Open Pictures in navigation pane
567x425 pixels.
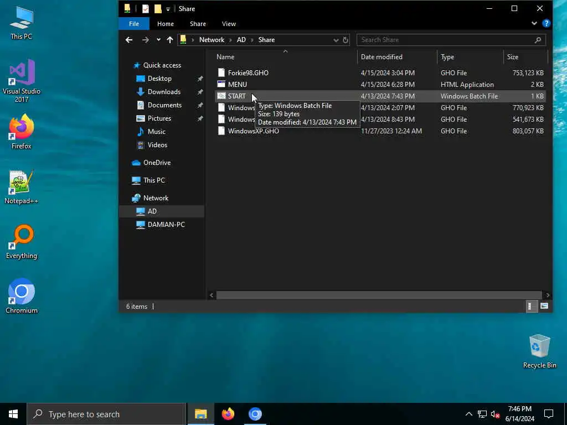coord(159,118)
